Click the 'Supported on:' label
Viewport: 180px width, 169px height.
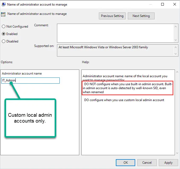44,46
